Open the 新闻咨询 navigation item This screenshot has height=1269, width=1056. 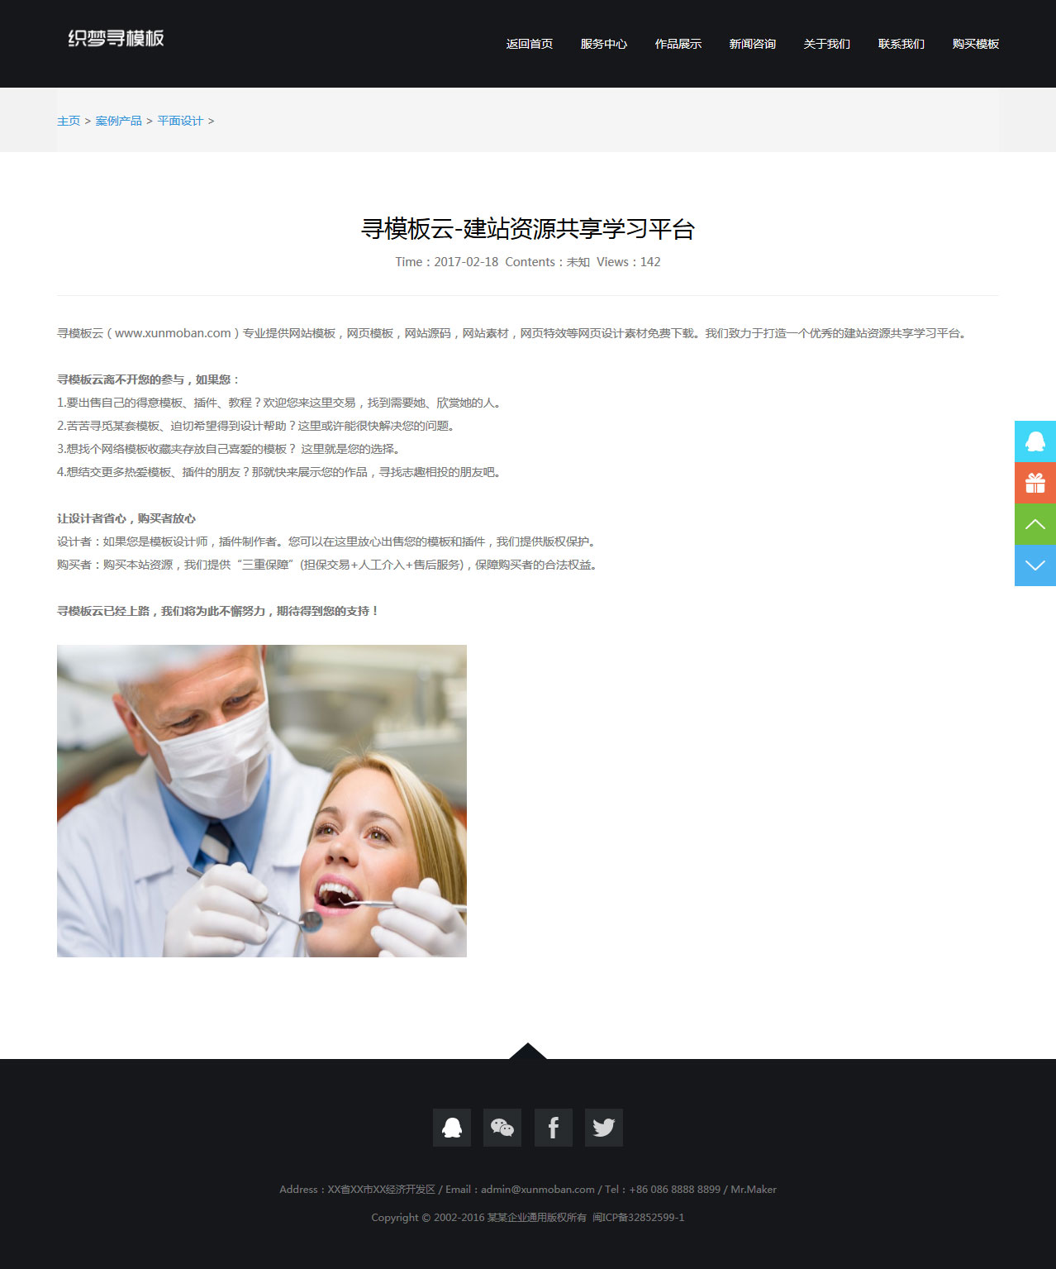pyautogui.click(x=752, y=44)
